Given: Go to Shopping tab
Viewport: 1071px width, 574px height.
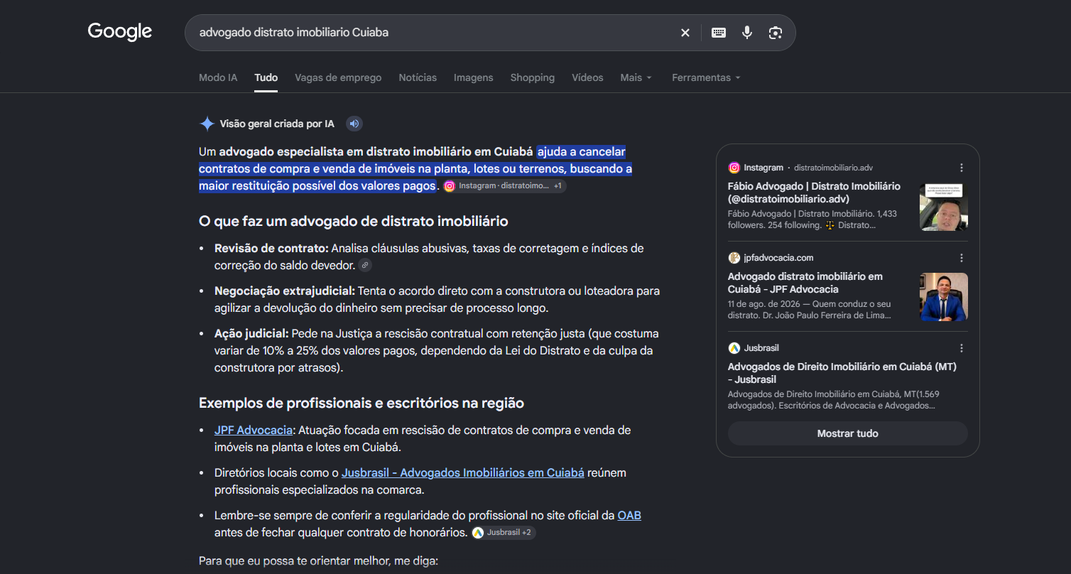Looking at the screenshot, I should (533, 77).
